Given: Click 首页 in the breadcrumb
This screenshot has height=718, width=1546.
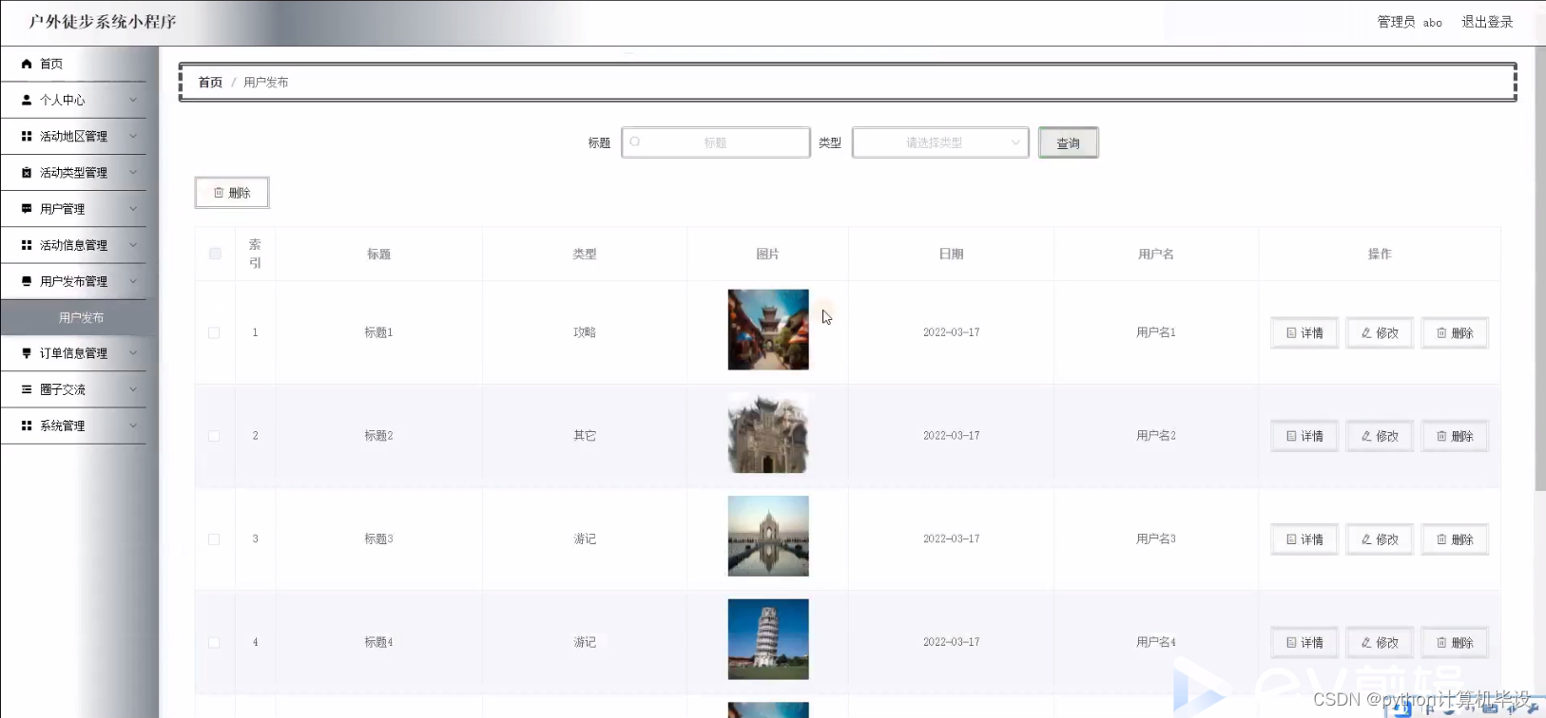Looking at the screenshot, I should click(210, 83).
